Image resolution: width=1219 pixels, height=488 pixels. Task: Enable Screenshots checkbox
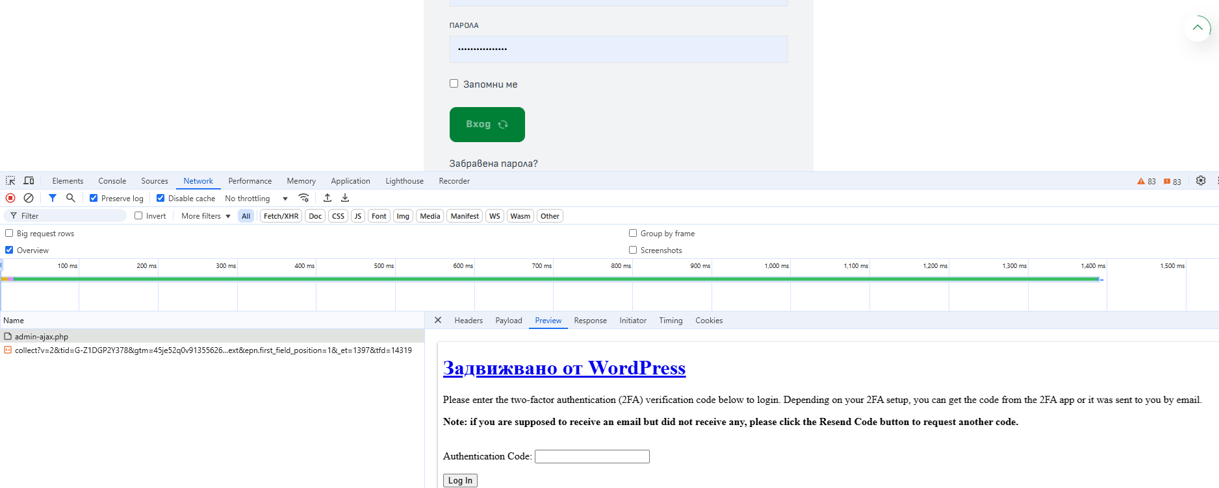[x=633, y=250]
